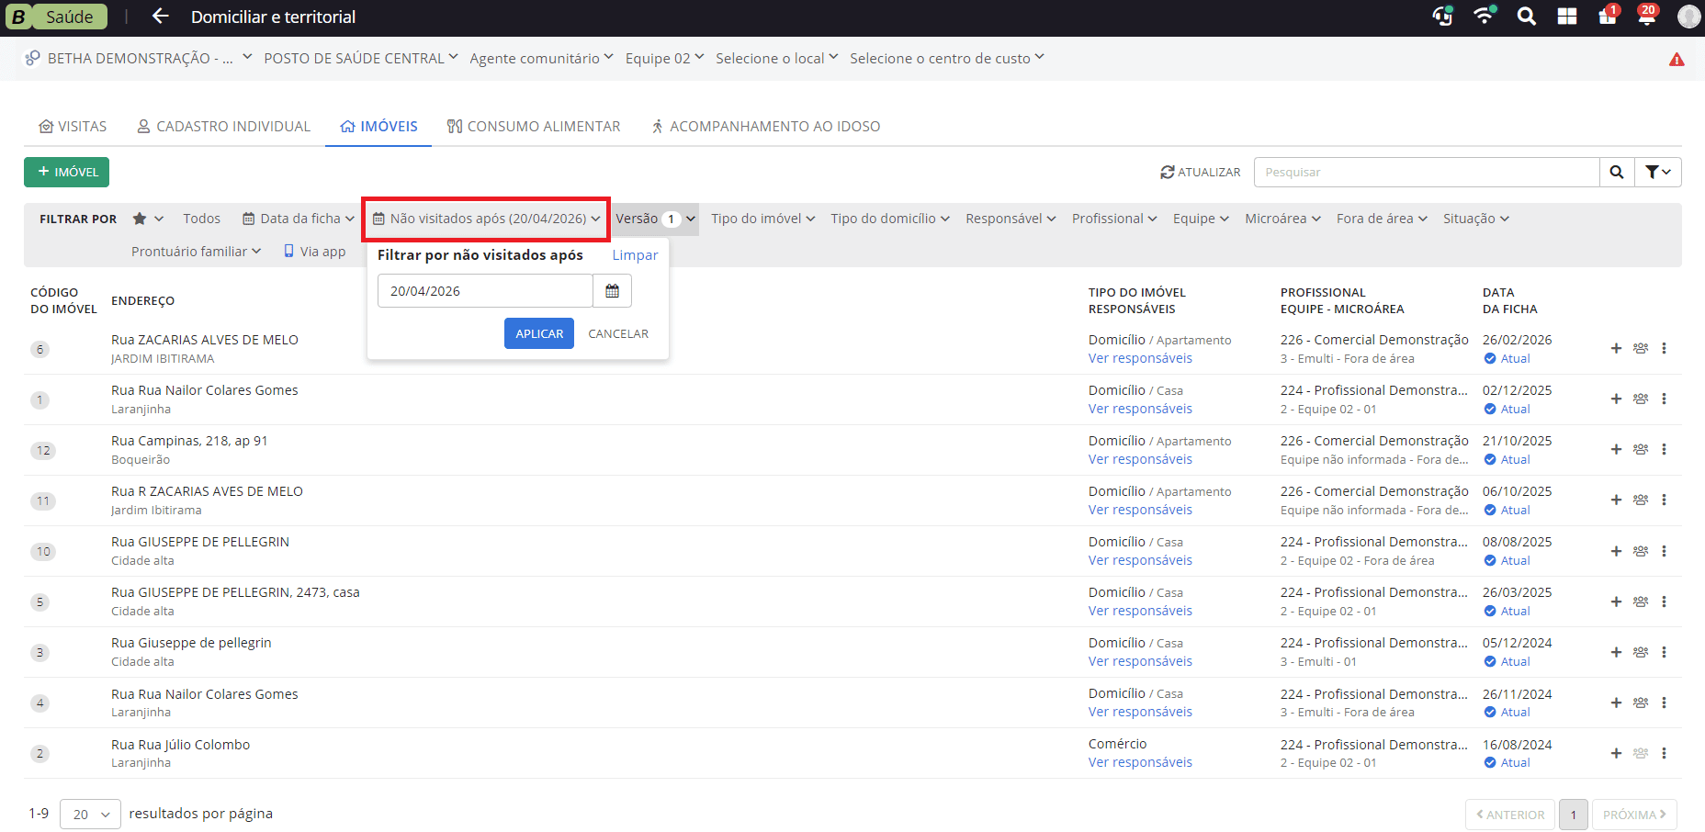Open more options for imóvel 5 row

tap(1664, 602)
